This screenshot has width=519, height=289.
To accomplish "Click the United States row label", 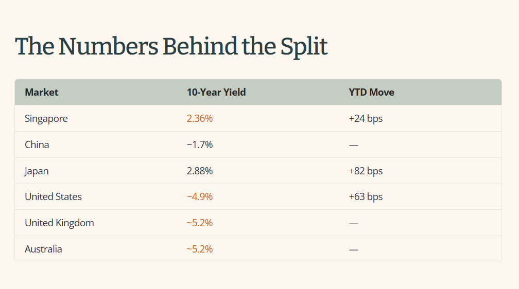I will click(x=53, y=196).
